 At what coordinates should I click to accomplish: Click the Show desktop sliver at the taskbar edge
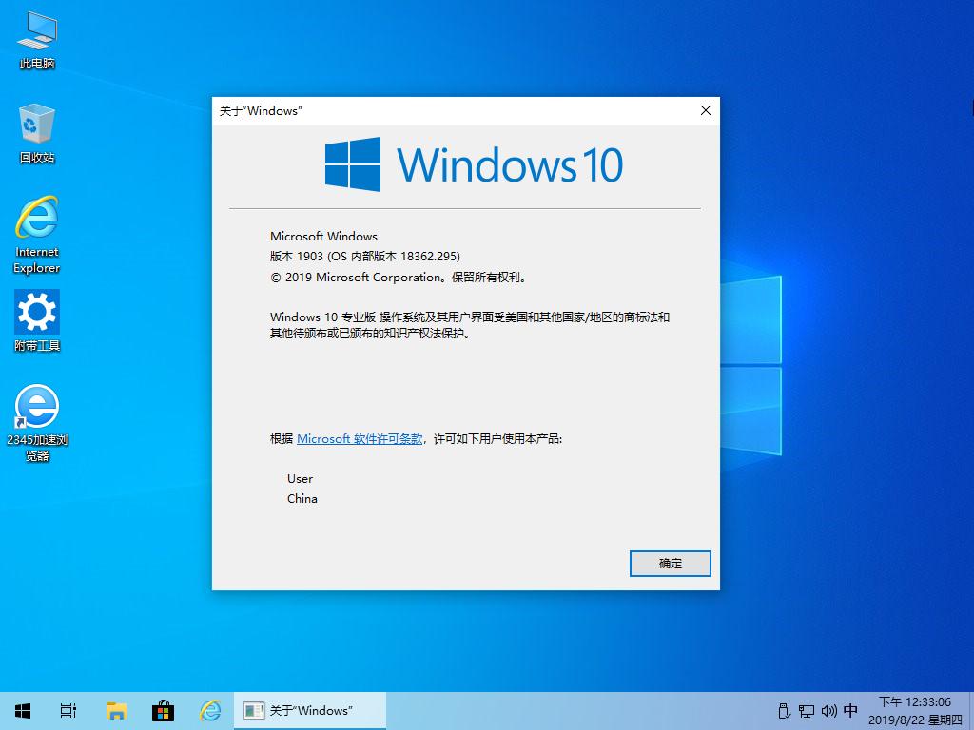click(971, 711)
